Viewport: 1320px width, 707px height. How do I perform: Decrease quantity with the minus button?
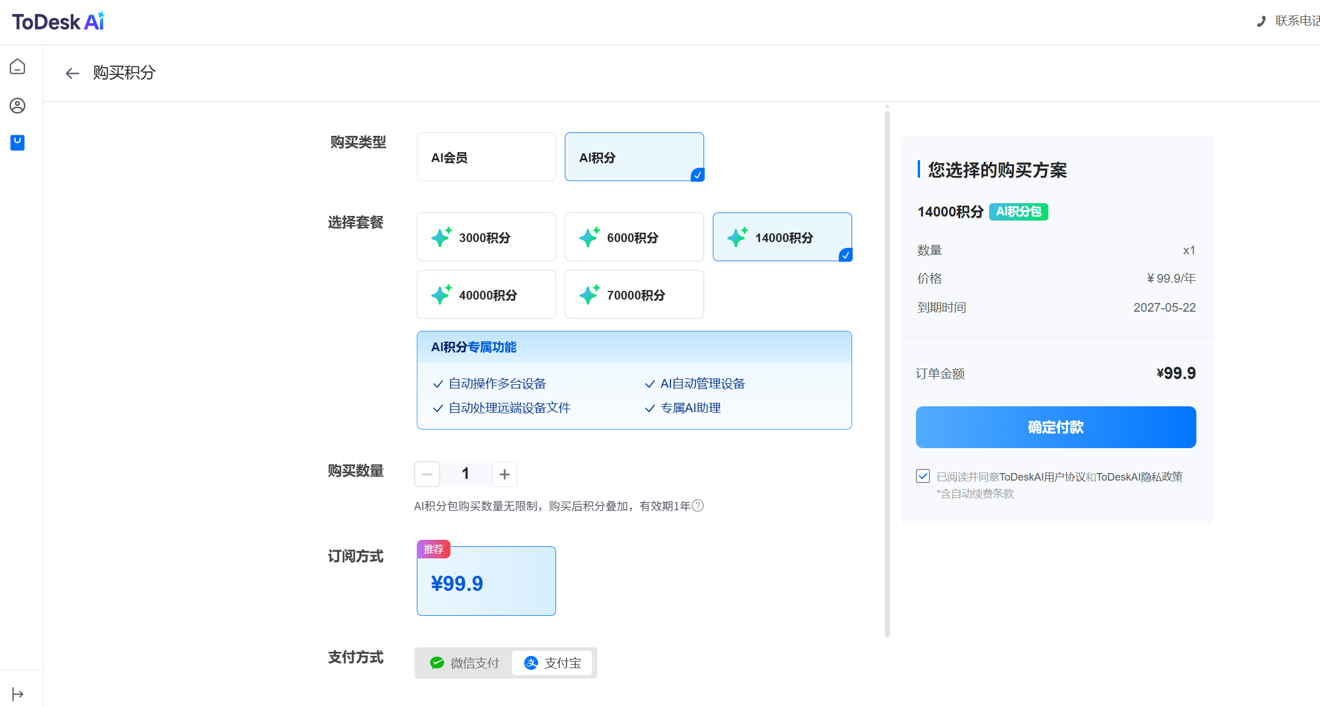[427, 474]
